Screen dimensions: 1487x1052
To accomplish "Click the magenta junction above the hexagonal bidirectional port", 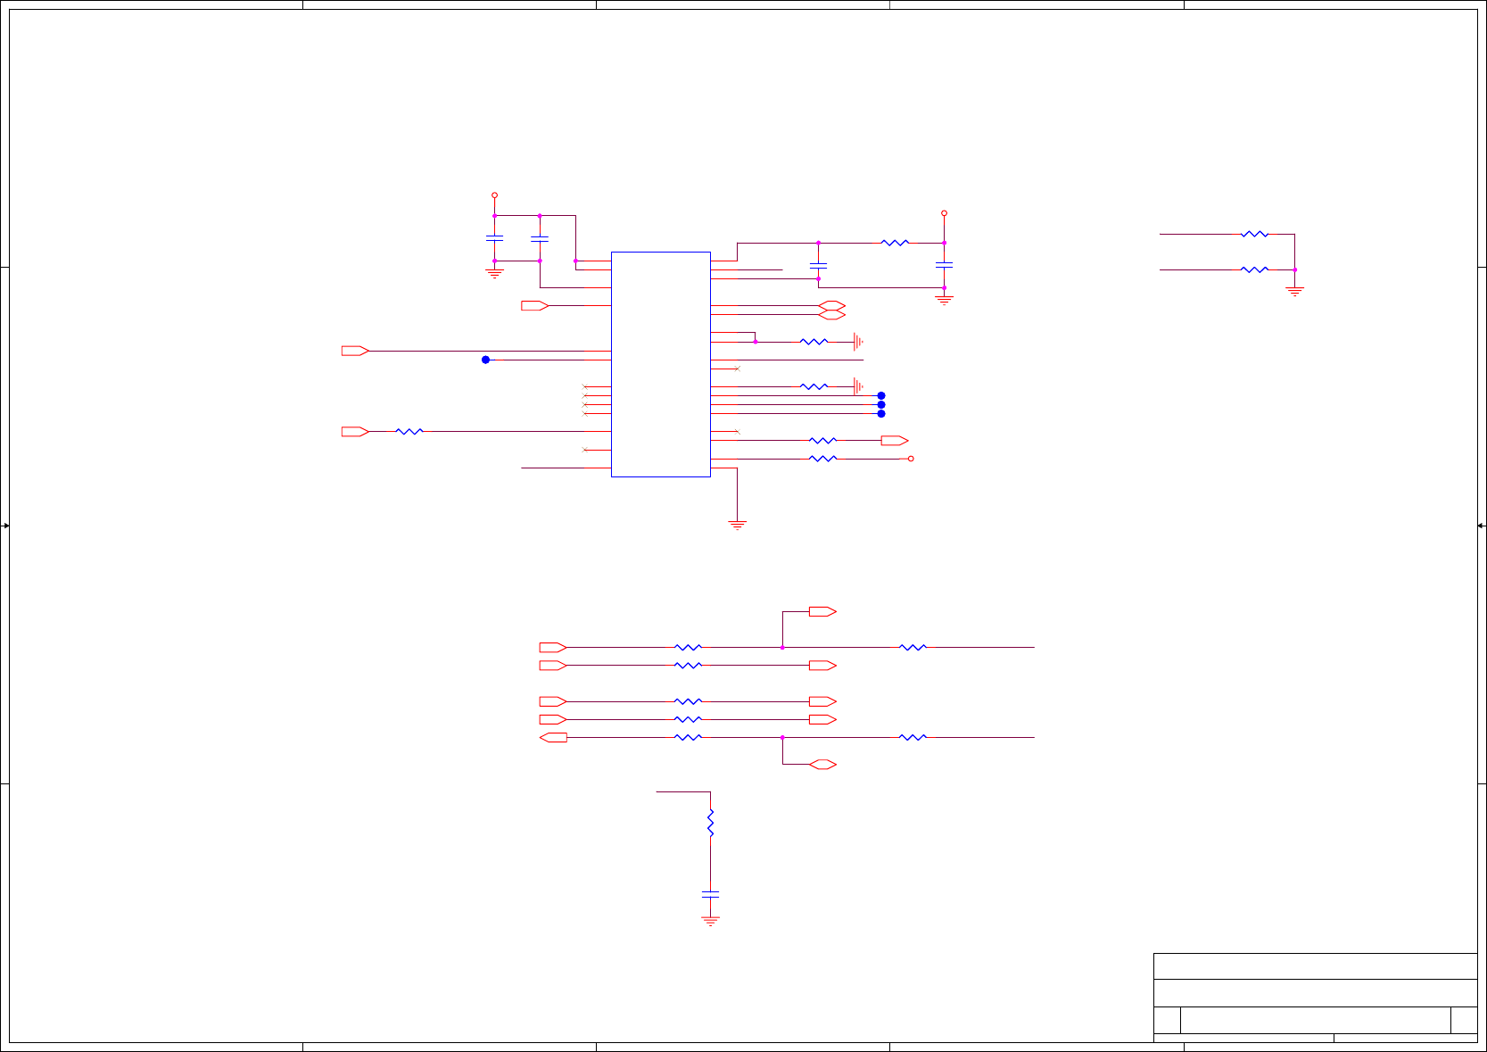I will (782, 737).
